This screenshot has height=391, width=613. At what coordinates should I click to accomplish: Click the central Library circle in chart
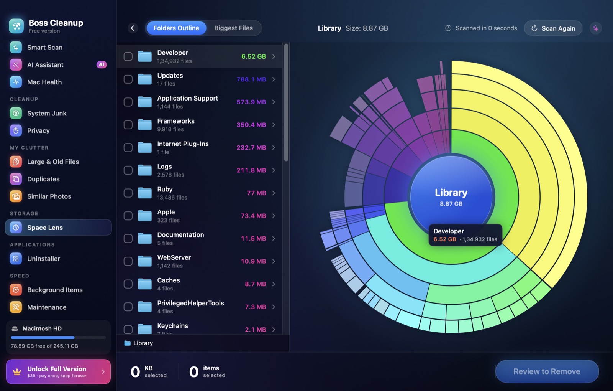[451, 197]
